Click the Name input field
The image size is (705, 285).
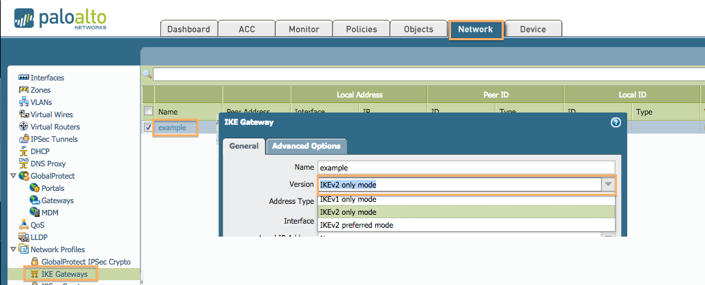[x=466, y=167]
